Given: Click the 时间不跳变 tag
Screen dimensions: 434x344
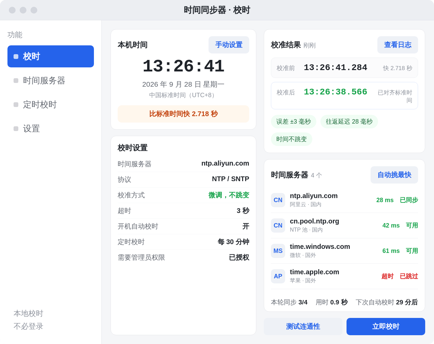Looking at the screenshot, I should pyautogui.click(x=292, y=139).
